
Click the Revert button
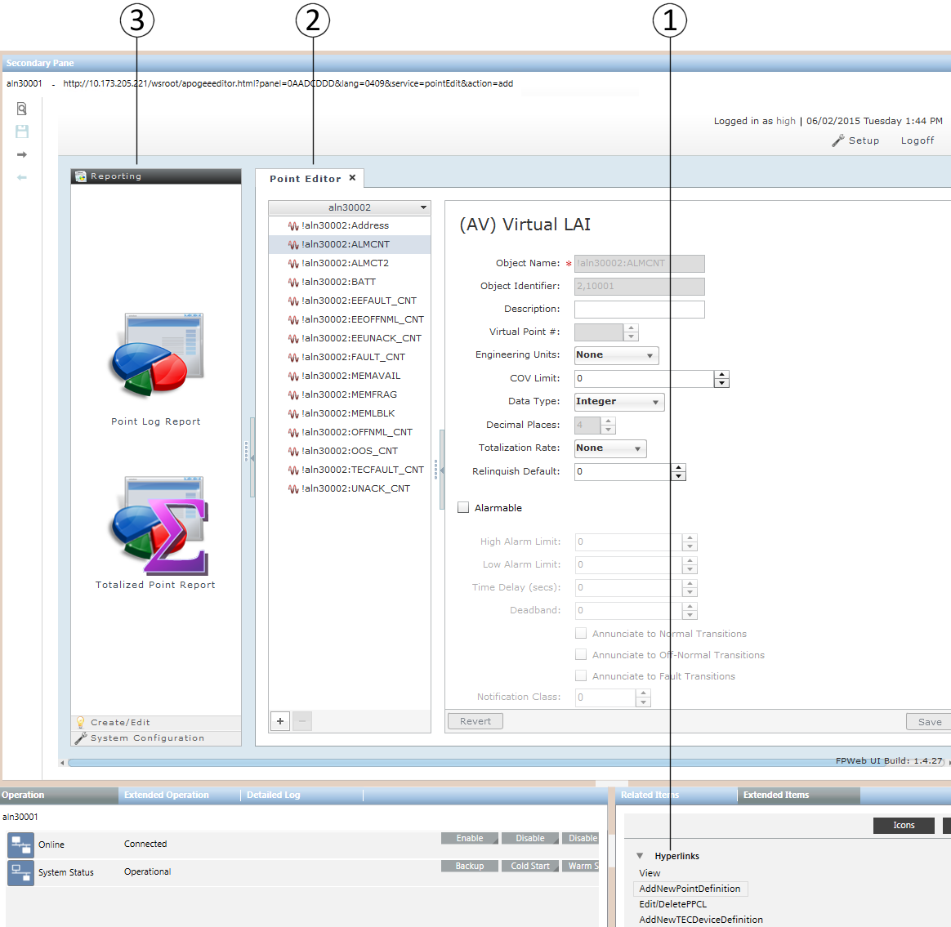click(x=475, y=721)
